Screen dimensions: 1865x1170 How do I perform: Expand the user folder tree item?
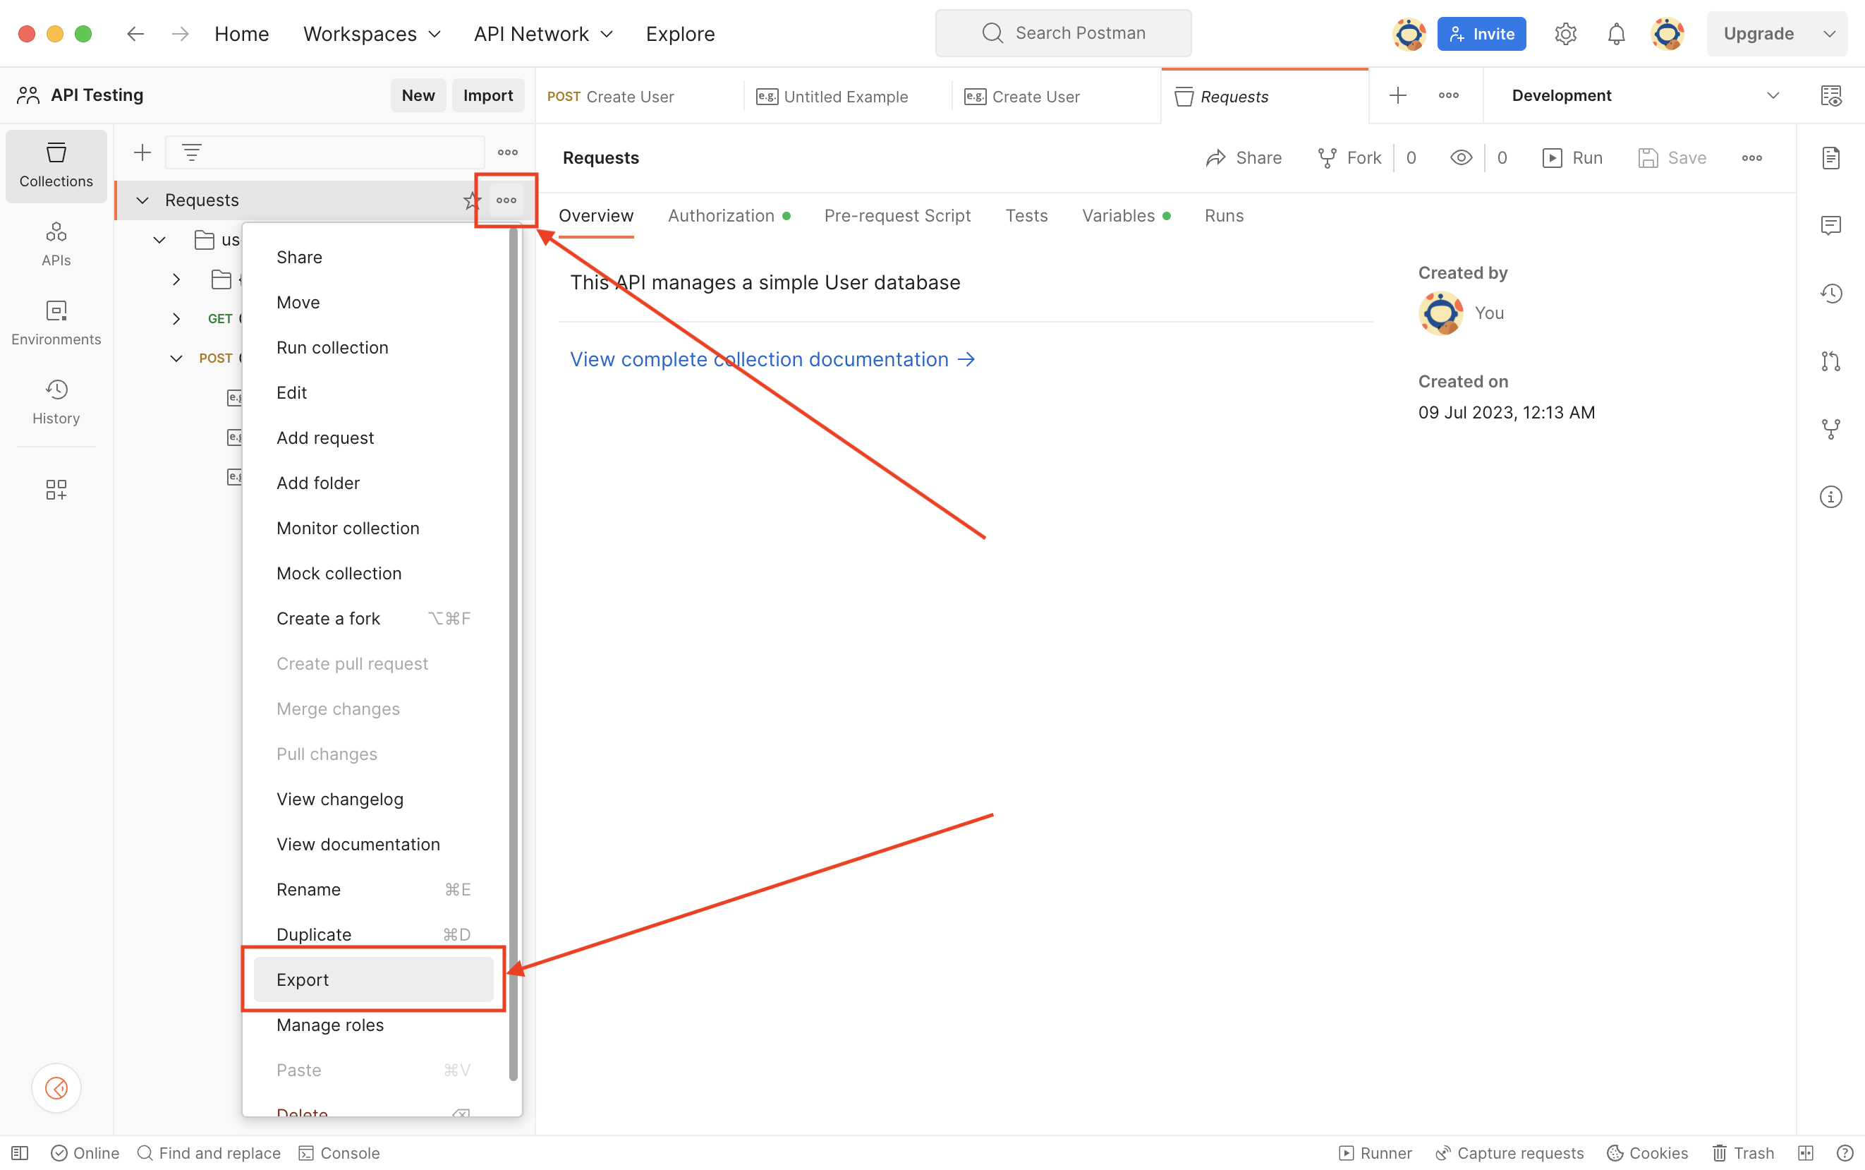click(x=159, y=240)
